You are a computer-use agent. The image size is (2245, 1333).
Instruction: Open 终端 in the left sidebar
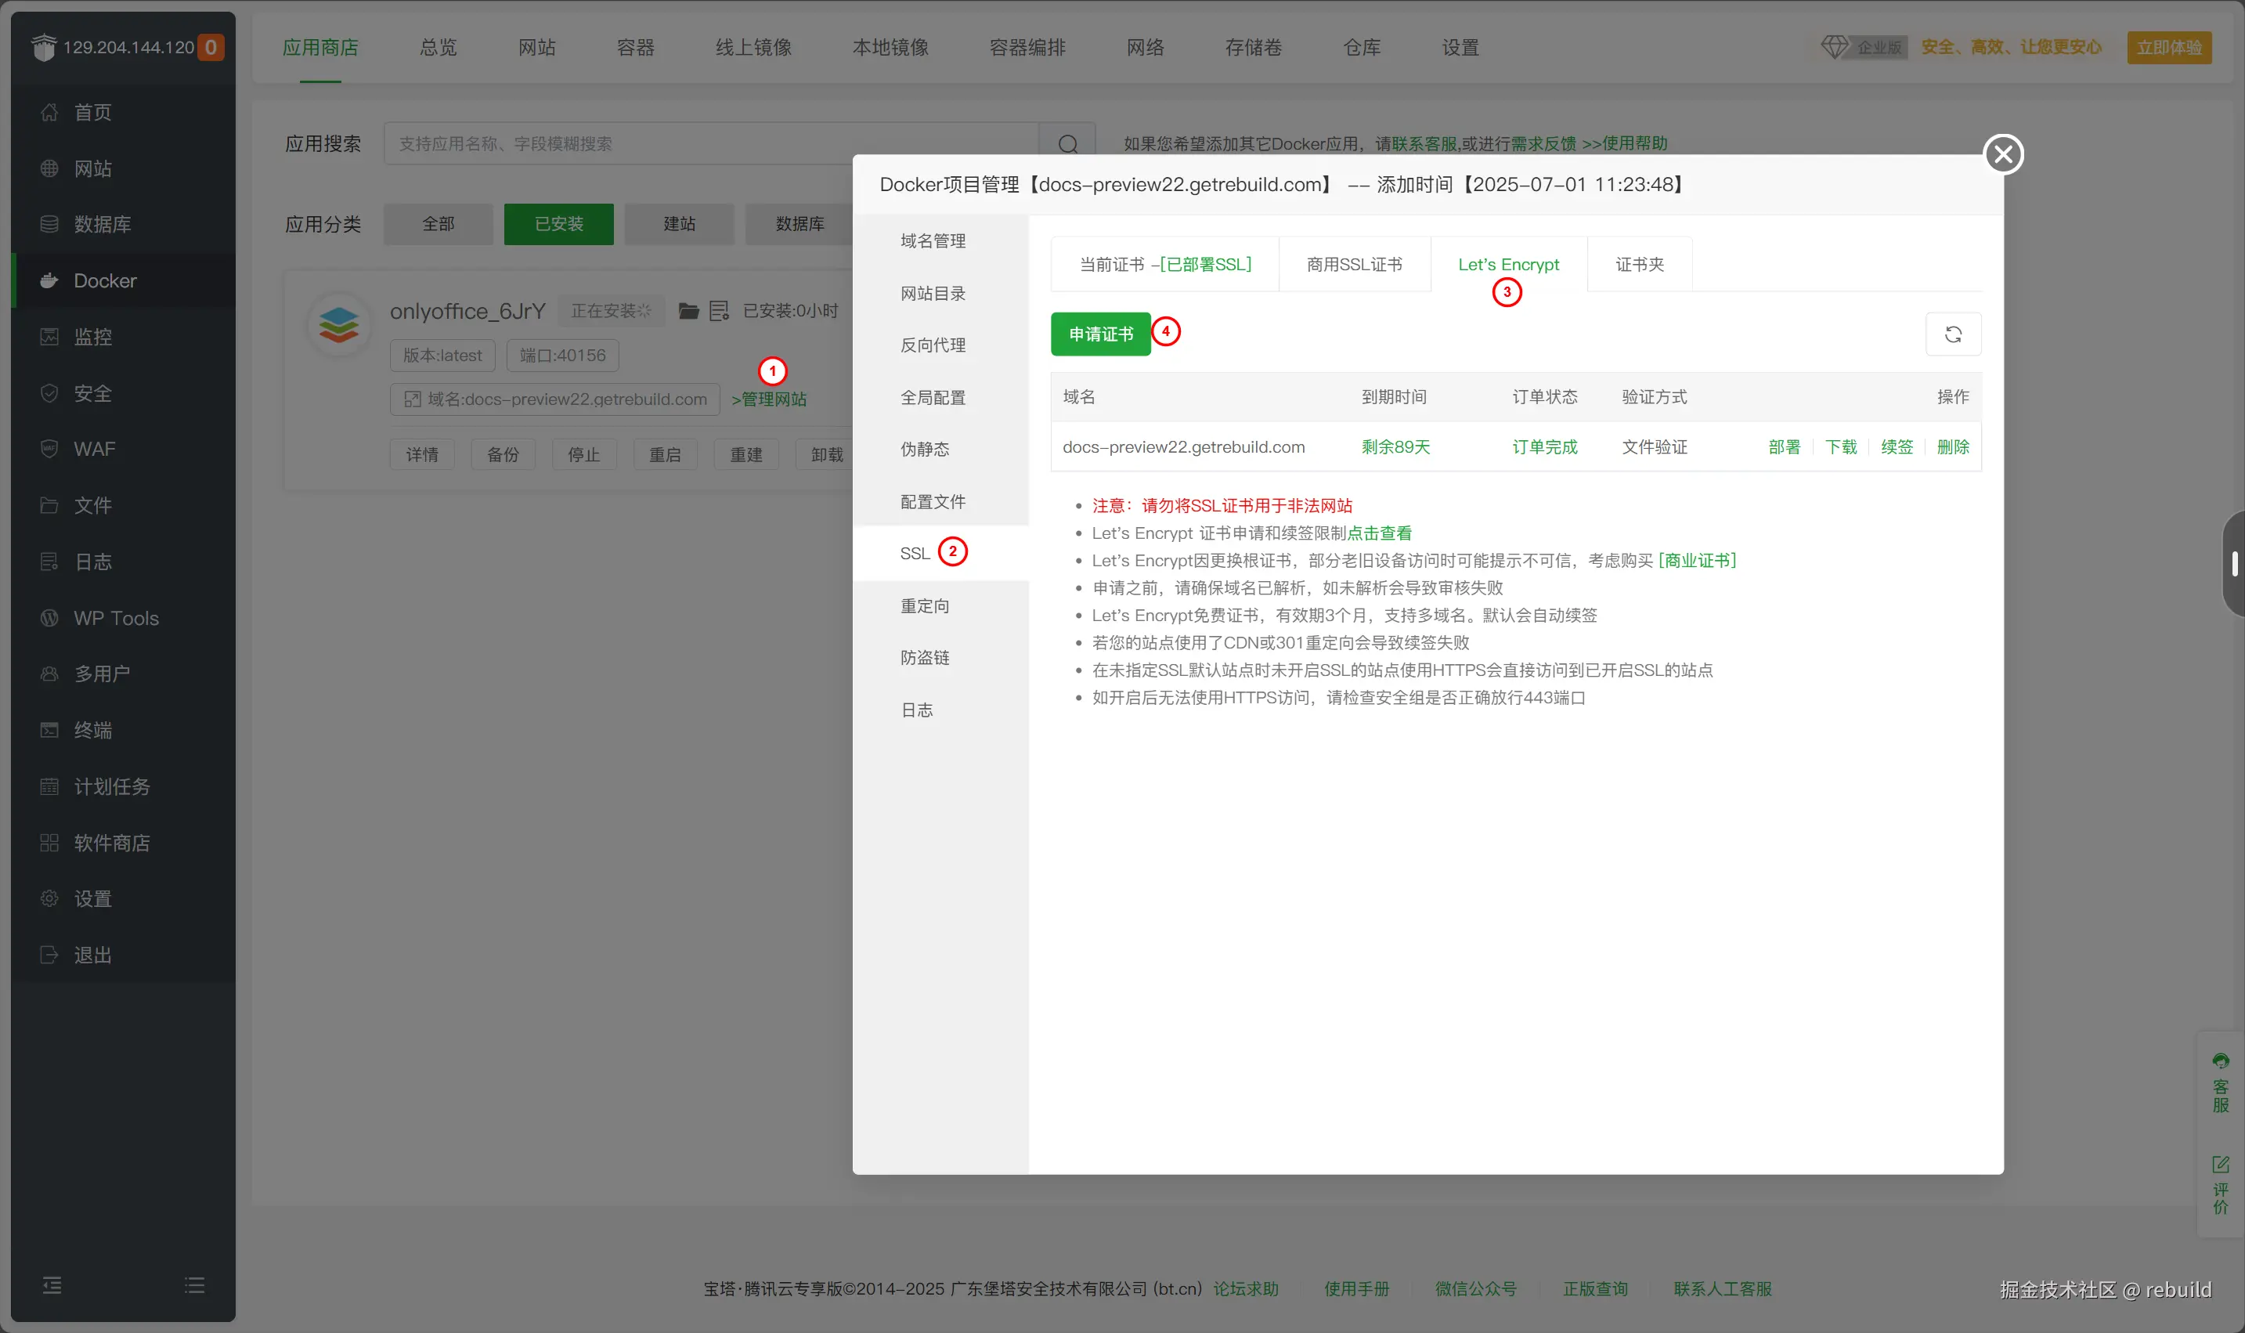pyautogui.click(x=92, y=730)
